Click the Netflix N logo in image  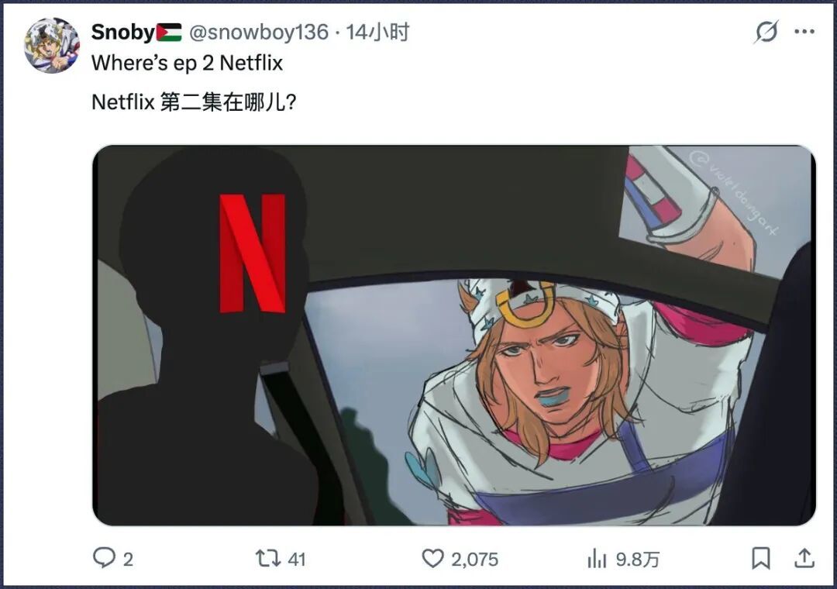click(252, 253)
